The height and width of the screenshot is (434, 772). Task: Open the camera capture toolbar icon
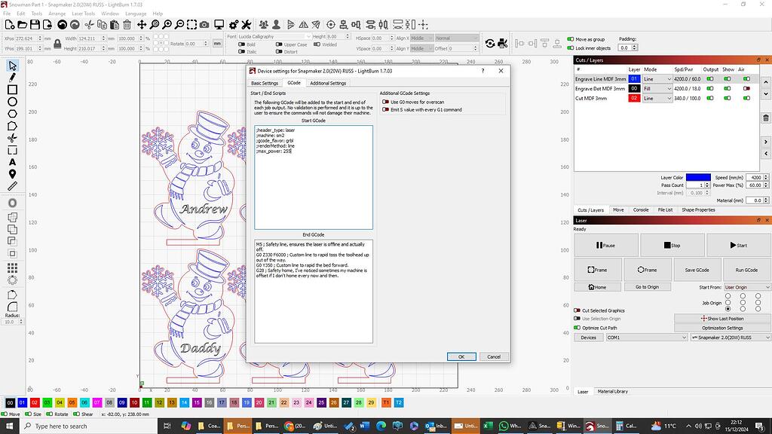[x=204, y=25]
